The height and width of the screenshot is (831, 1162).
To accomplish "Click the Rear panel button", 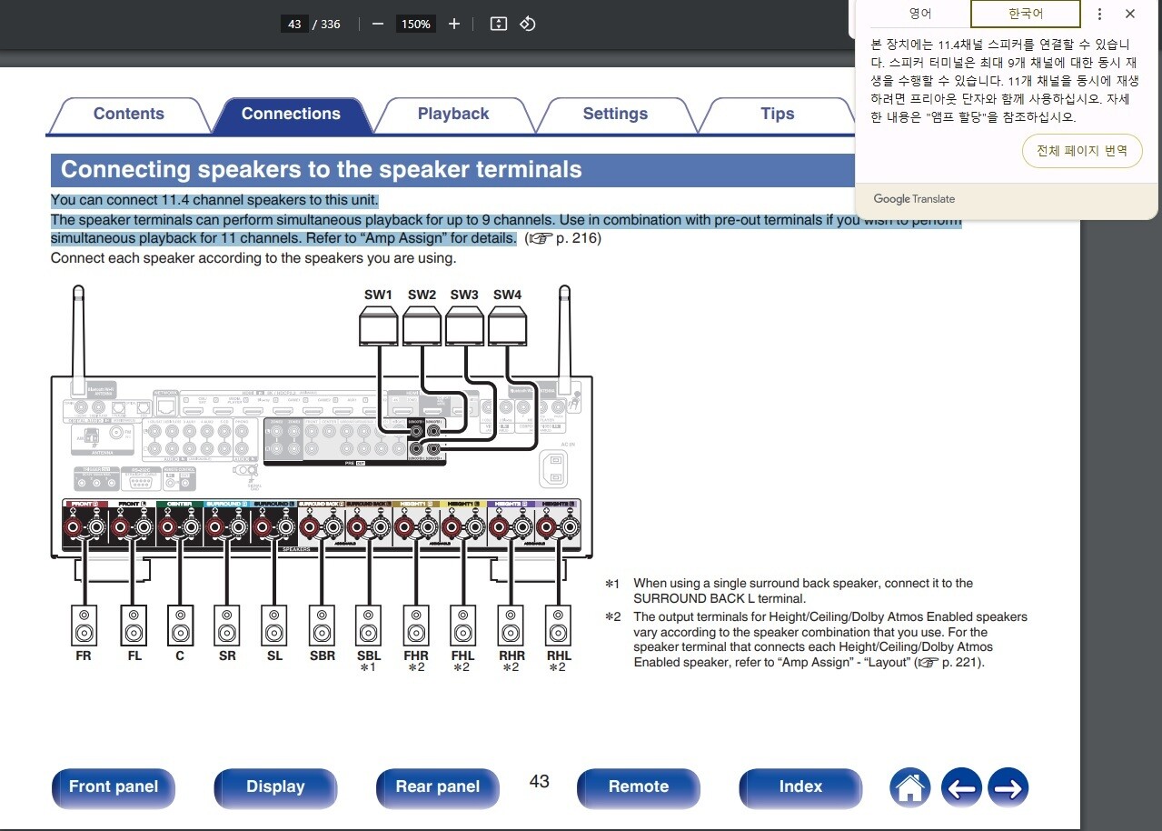I will click(x=438, y=787).
